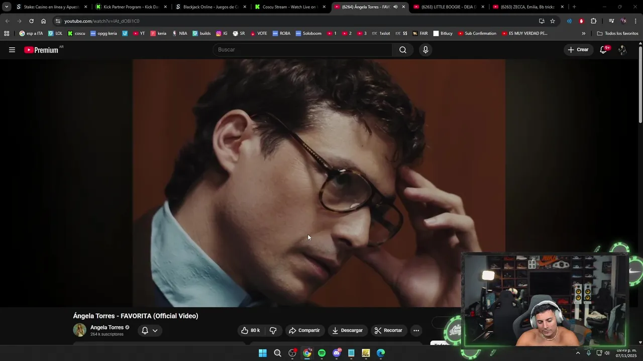Viewport: 643px width, 361px height.
Task: Open the YouTube guide hamburger menu
Action: (12, 50)
